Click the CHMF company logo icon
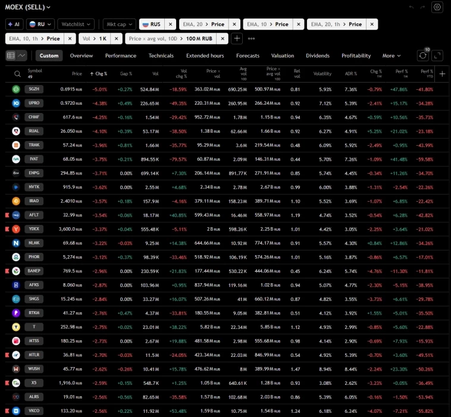The image size is (451, 417). coord(16,117)
